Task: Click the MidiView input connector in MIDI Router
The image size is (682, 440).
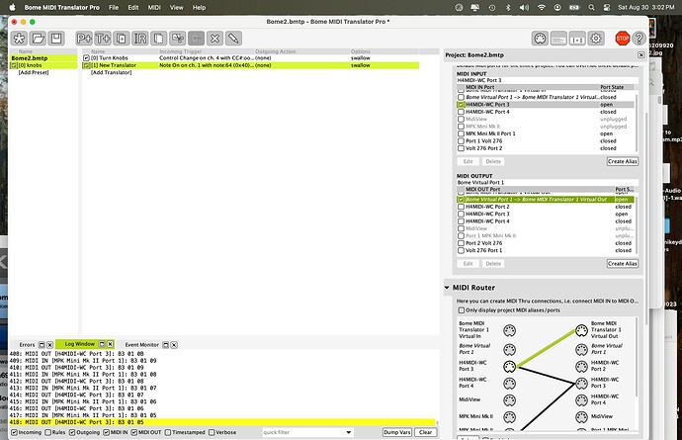Action: click(x=509, y=400)
